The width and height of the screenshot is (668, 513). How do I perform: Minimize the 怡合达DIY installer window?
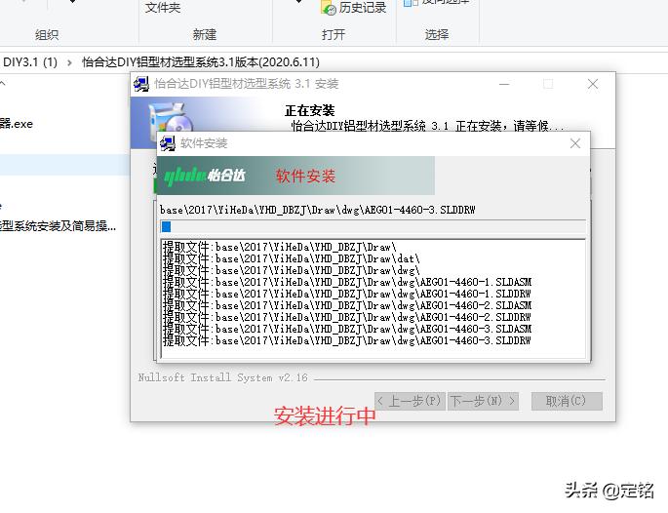pyautogui.click(x=504, y=84)
